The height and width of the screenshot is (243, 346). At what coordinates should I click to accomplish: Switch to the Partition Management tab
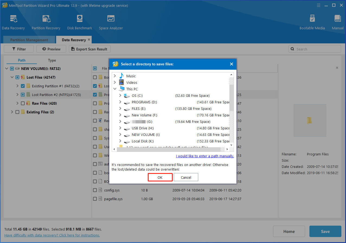click(29, 40)
